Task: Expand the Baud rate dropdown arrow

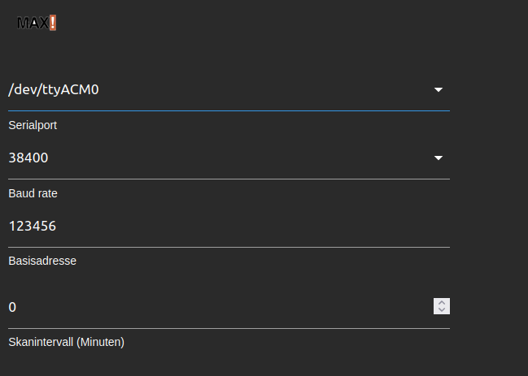Action: click(x=438, y=158)
